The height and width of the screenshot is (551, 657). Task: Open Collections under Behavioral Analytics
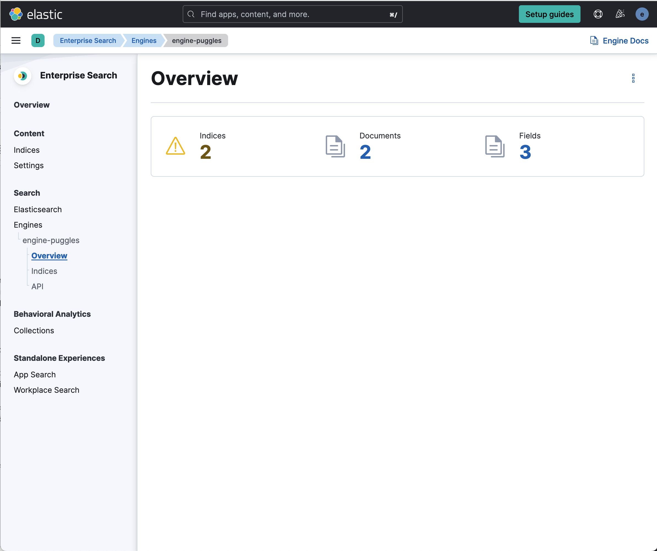[x=34, y=331]
